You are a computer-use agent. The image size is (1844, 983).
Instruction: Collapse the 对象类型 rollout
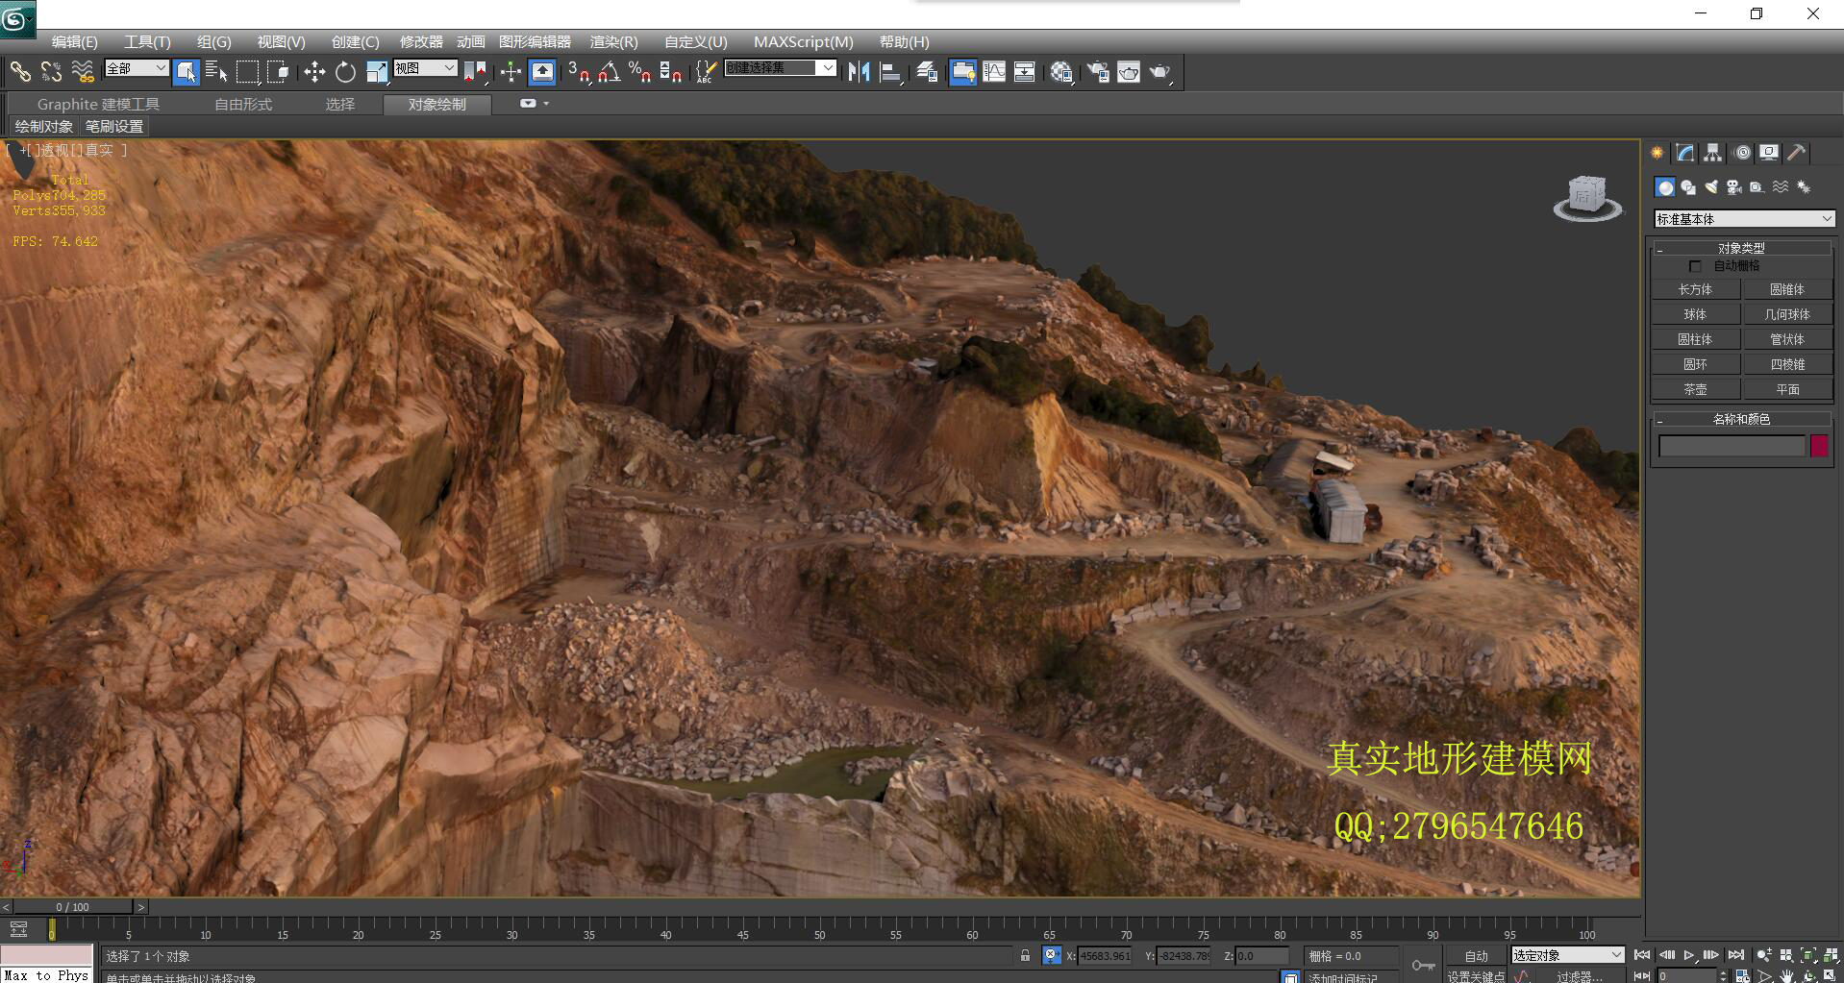pos(1741,248)
